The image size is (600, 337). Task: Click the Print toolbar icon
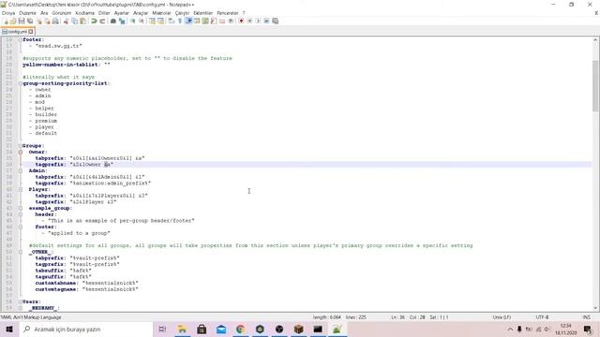(x=55, y=21)
